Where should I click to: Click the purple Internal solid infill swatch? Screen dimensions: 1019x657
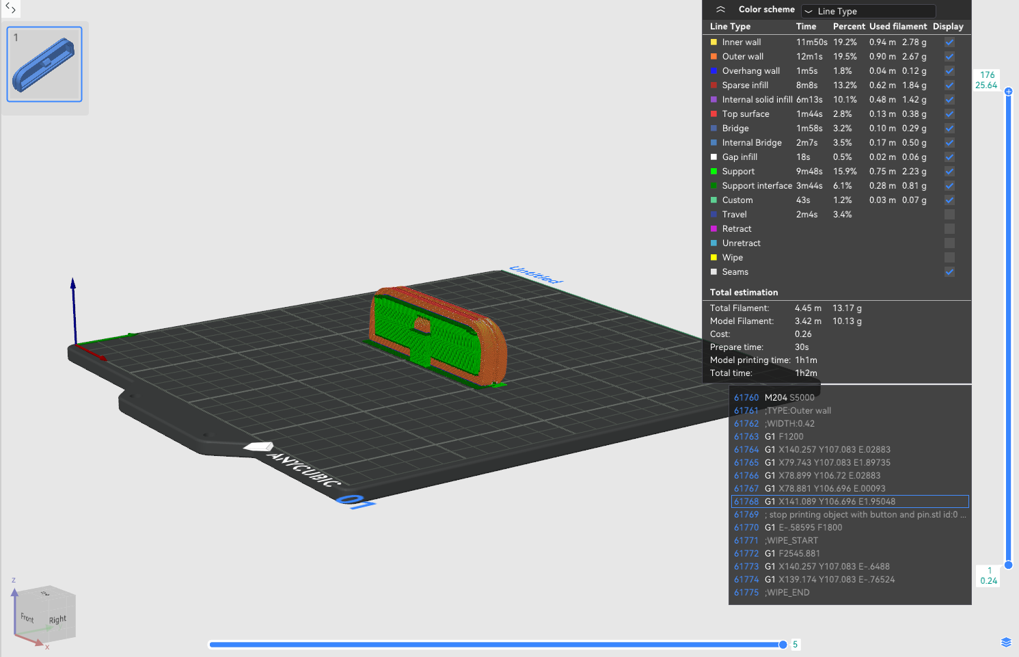[x=714, y=100]
